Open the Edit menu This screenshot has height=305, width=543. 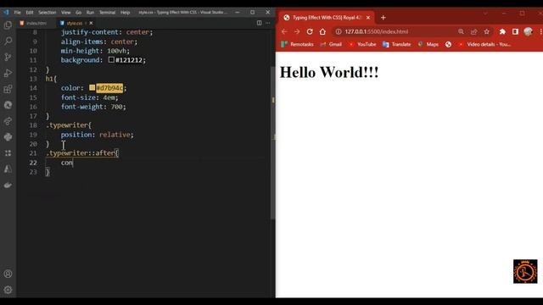coord(30,12)
